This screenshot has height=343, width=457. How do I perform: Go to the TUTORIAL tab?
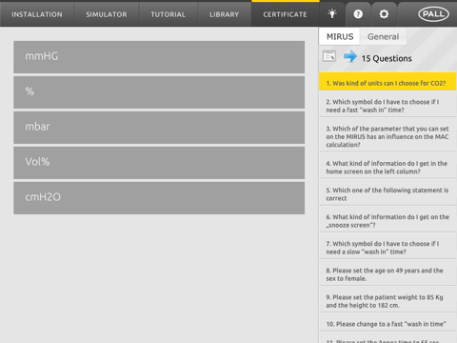[x=168, y=14]
